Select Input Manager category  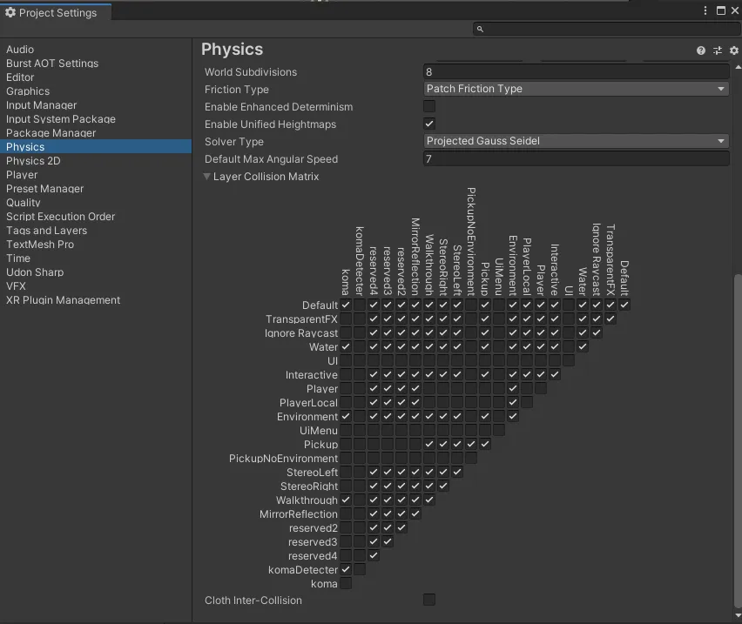click(x=96, y=105)
